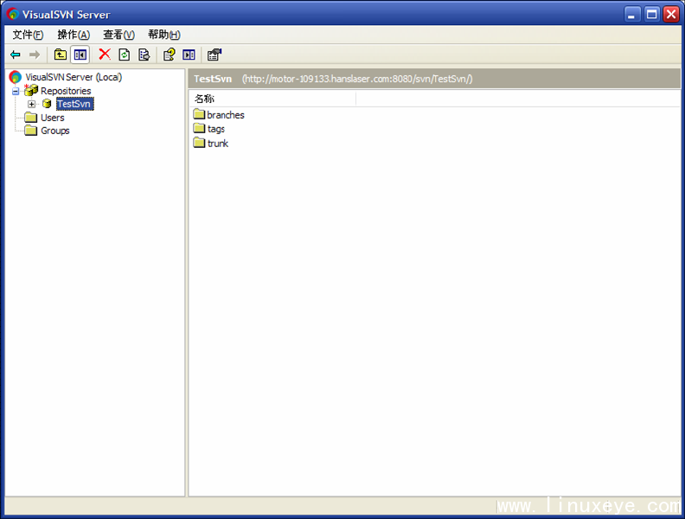Open the Properties toolbar icon
The width and height of the screenshot is (685, 519).
[x=214, y=54]
